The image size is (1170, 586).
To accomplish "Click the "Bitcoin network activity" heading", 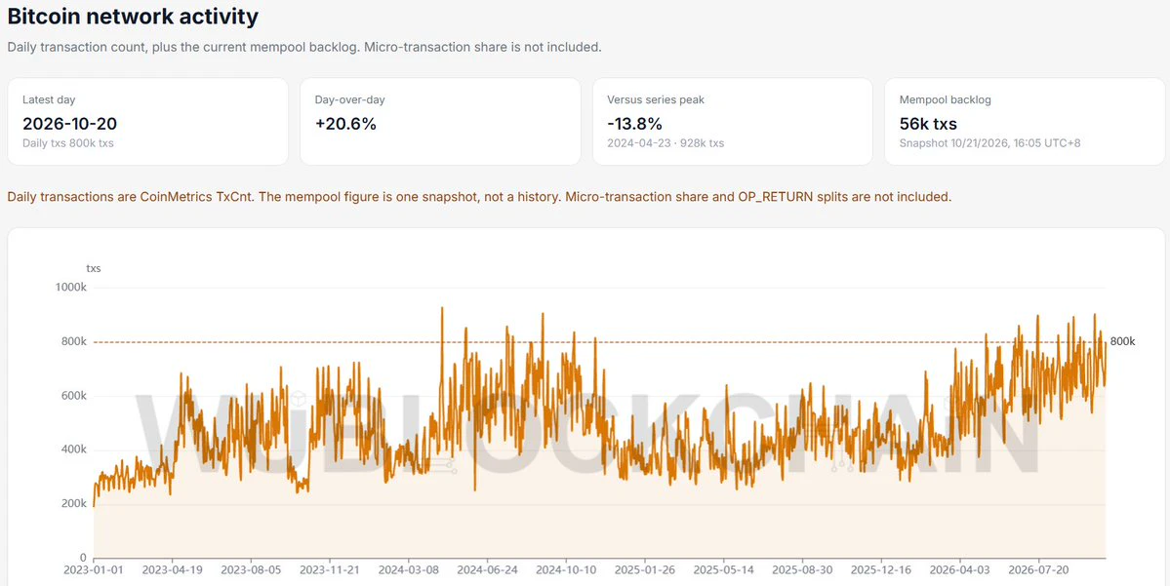I will (x=133, y=15).
